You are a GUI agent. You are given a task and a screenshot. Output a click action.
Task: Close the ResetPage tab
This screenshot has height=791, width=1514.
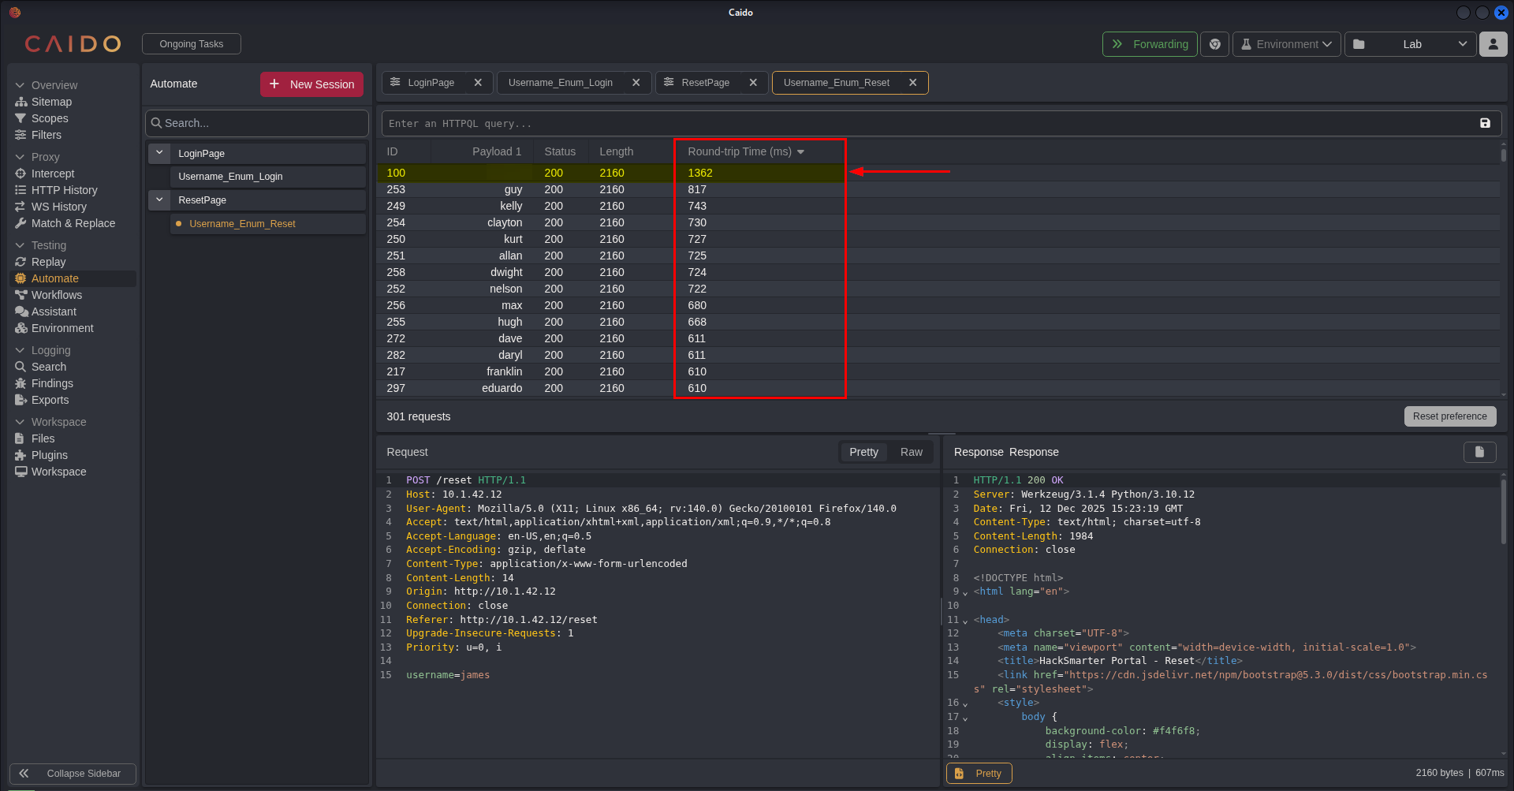coord(753,83)
